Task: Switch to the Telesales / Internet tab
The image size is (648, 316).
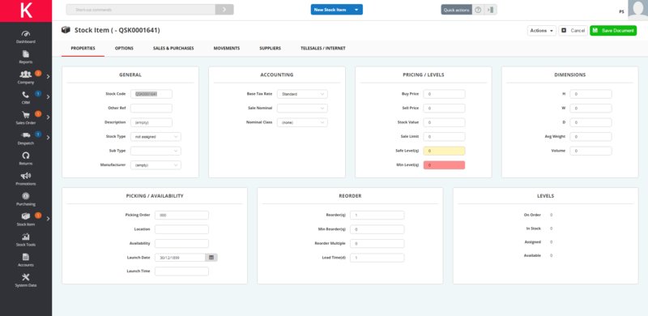Action: click(322, 49)
